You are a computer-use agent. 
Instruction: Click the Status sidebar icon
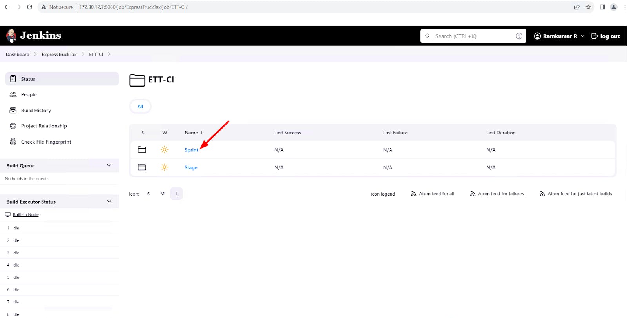click(13, 79)
